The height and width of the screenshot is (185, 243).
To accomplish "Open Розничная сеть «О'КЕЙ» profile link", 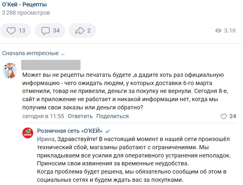I will click(70, 131).
